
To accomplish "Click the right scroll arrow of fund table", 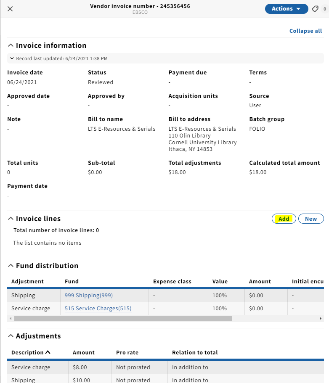I will coord(321,319).
